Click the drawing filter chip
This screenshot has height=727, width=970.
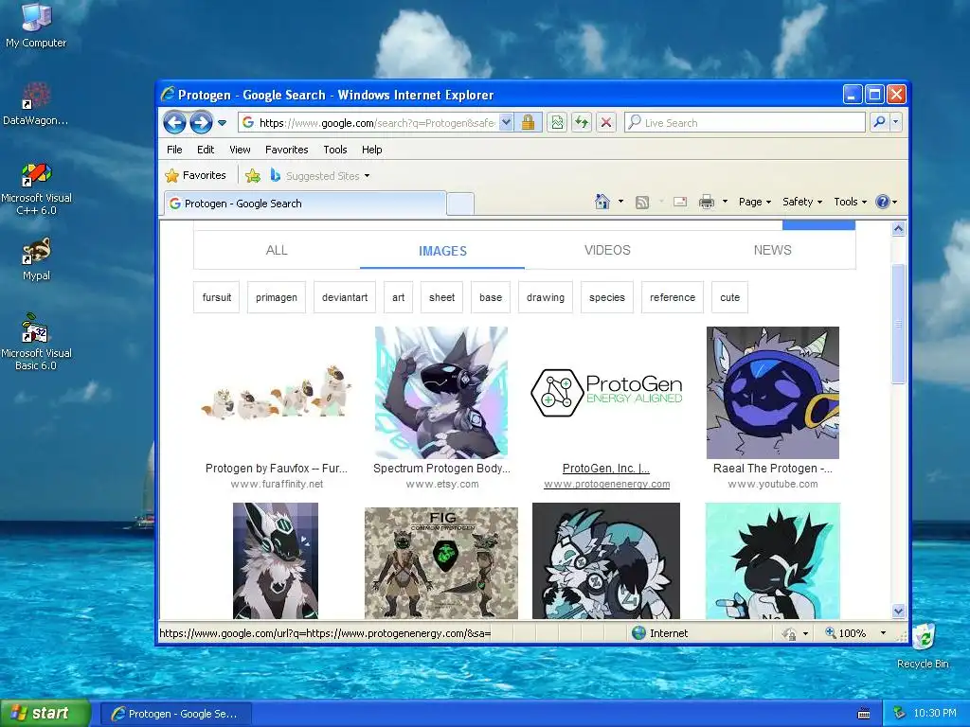(546, 297)
